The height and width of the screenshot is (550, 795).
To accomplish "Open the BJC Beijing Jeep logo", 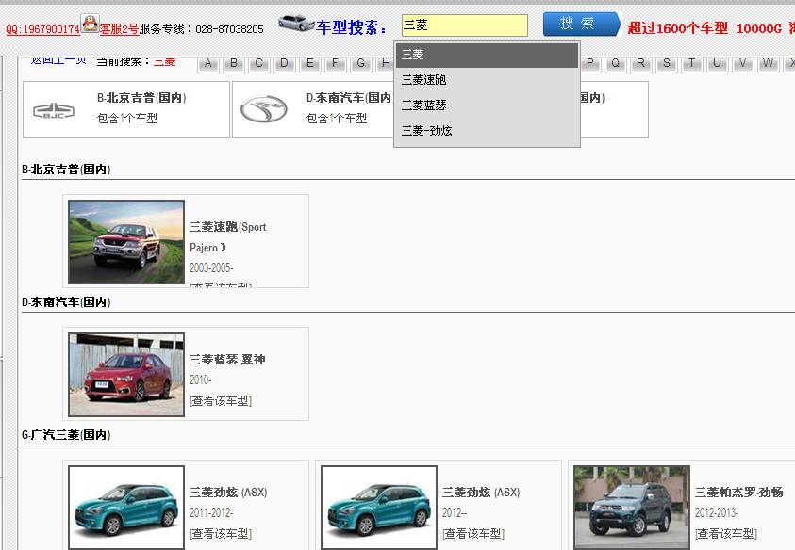I will click(54, 110).
